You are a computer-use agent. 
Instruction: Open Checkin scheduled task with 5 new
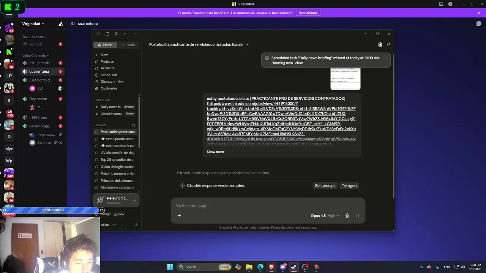(x=115, y=114)
